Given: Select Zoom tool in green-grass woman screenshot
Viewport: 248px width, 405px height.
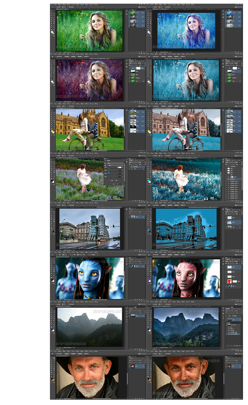Looking at the screenshot, I should pyautogui.click(x=54, y=30).
